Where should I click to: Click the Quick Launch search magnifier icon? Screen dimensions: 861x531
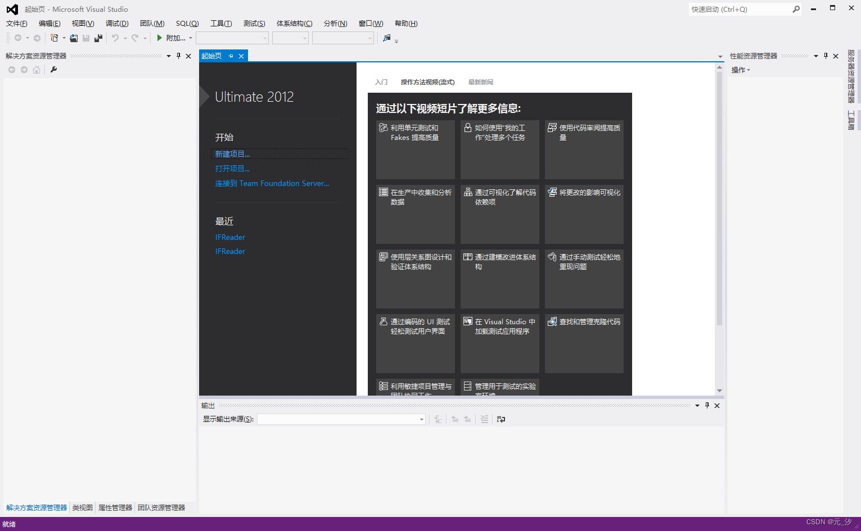click(796, 9)
